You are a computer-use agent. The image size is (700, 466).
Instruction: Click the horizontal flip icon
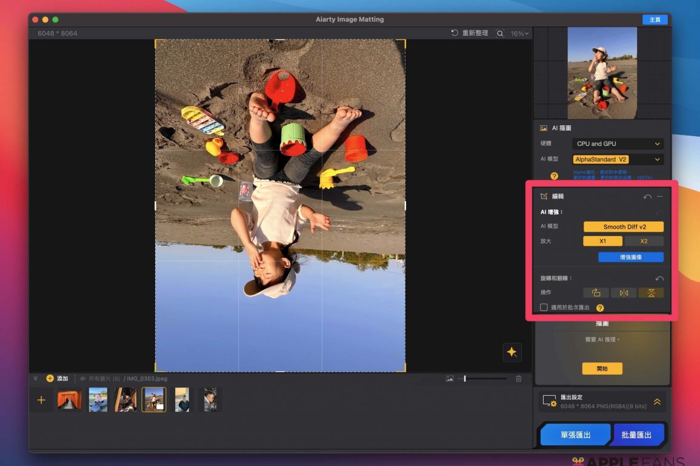pos(624,293)
